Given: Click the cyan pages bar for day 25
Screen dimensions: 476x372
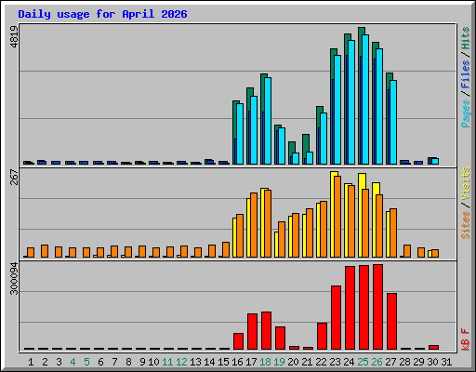Looking at the screenshot, I should (x=365, y=100).
